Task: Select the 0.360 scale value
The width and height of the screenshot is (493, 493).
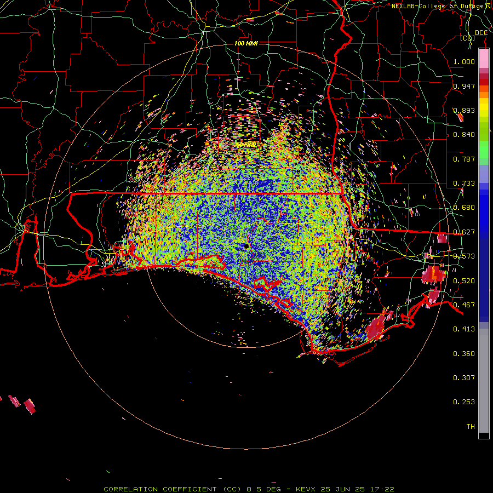Action: [464, 354]
